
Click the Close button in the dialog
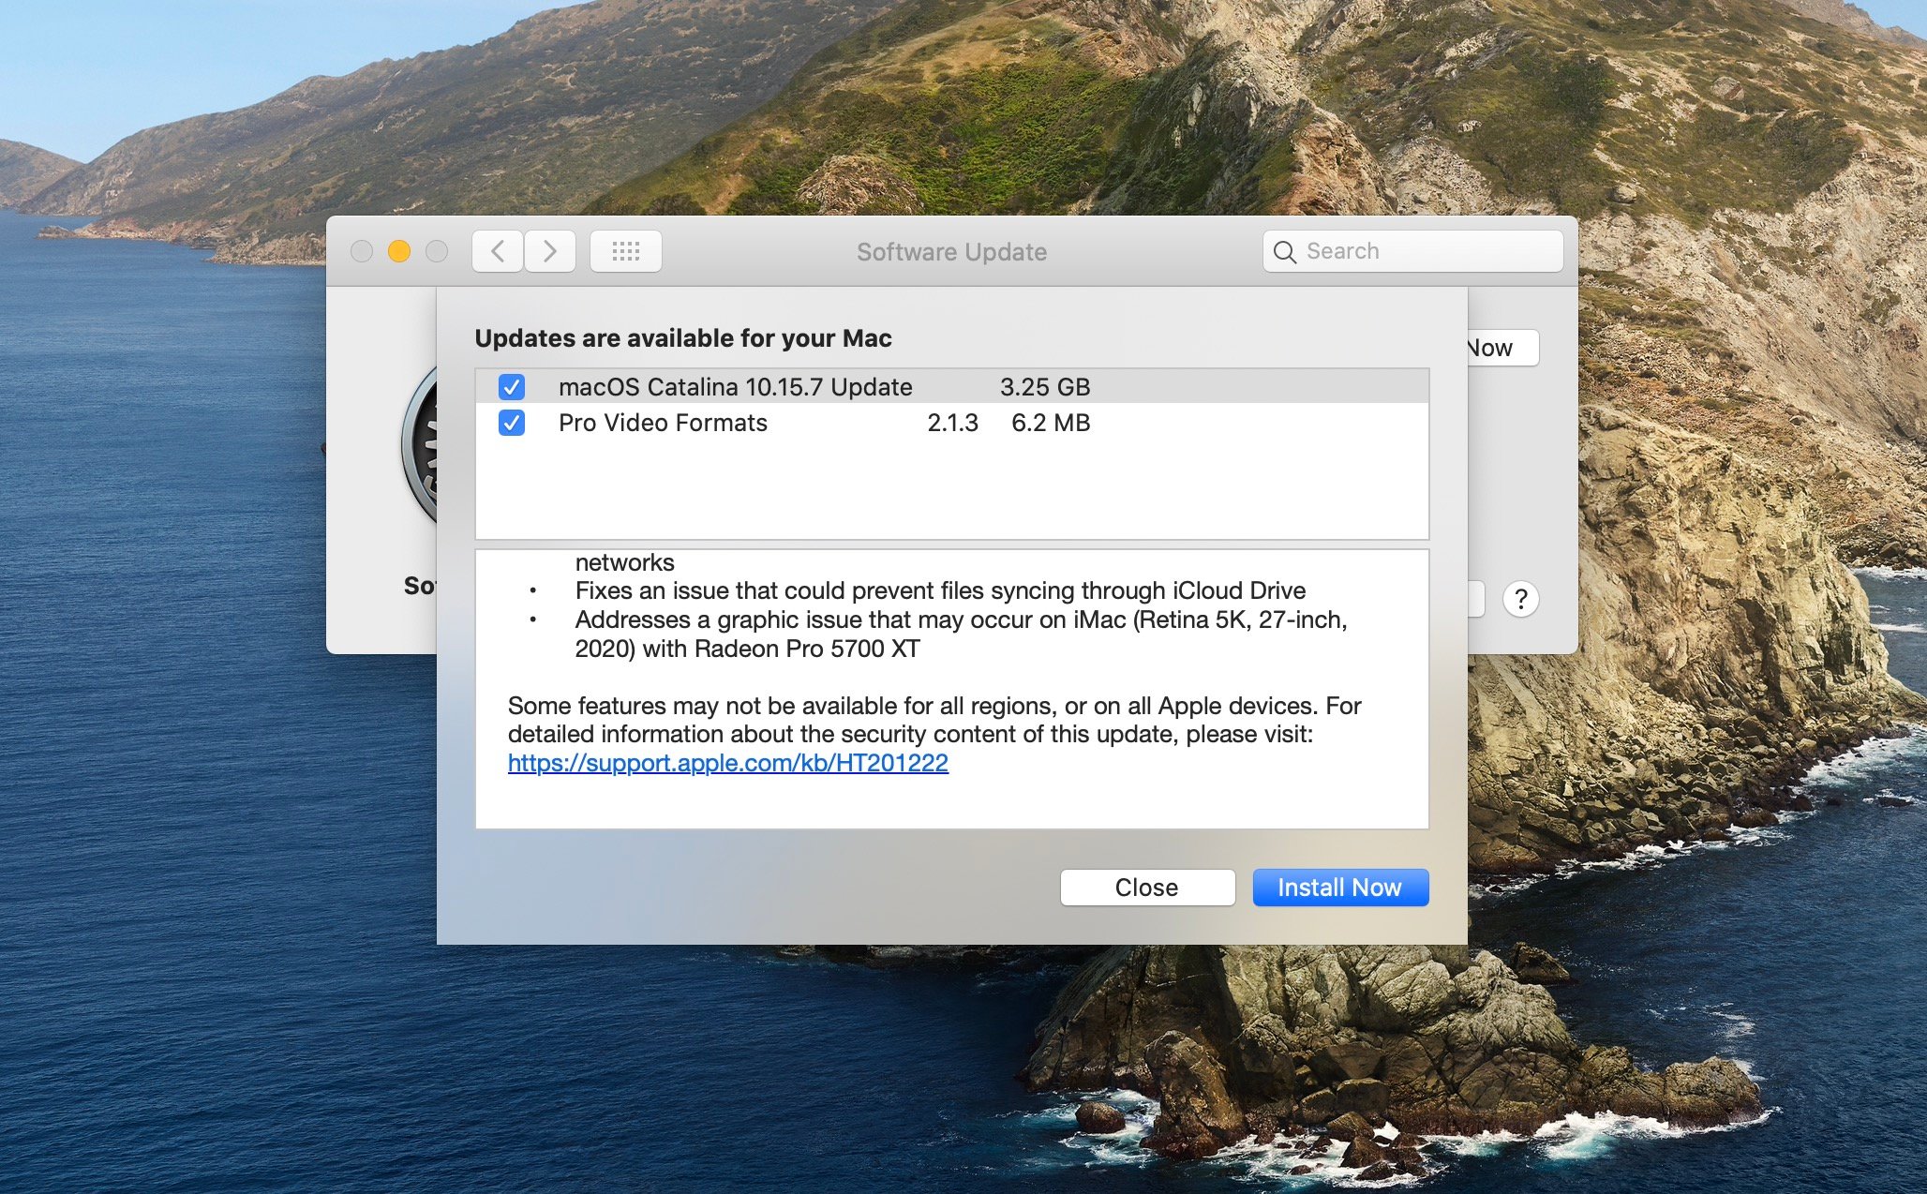[x=1147, y=888]
